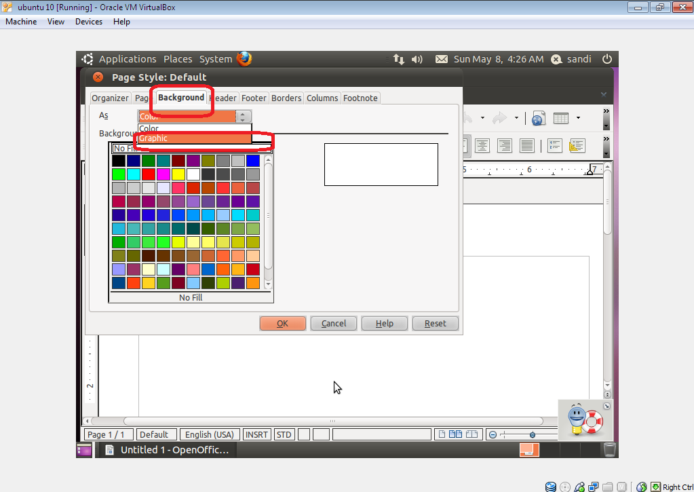Select two-page view layout icon
This screenshot has width=694, height=492.
click(455, 434)
